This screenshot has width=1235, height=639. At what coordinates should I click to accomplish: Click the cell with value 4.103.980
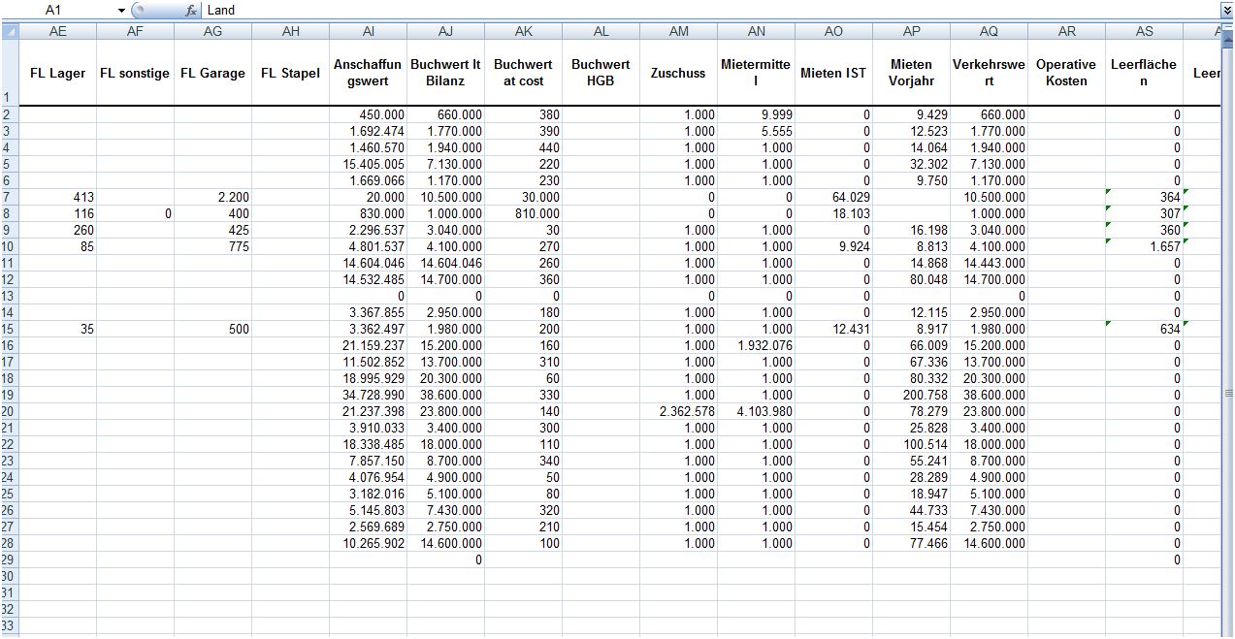pyautogui.click(x=756, y=411)
